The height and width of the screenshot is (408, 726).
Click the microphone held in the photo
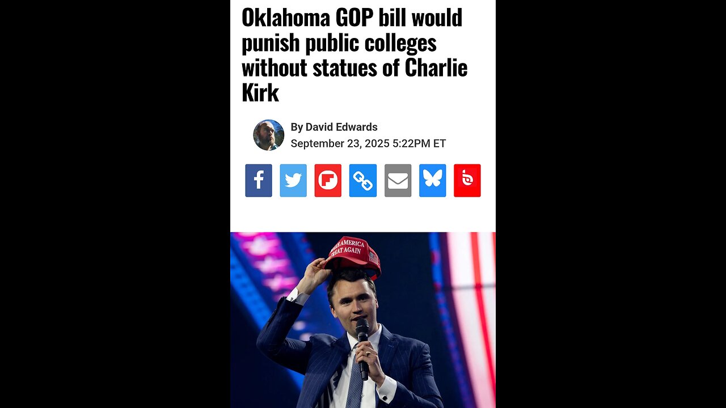(363, 346)
